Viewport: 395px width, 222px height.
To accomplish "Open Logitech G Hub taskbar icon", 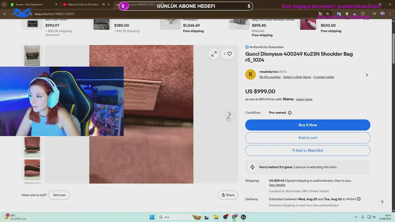I will (x=243, y=217).
